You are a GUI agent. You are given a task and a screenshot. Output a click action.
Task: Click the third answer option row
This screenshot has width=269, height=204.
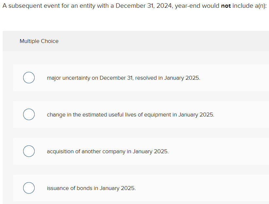coord(140,151)
